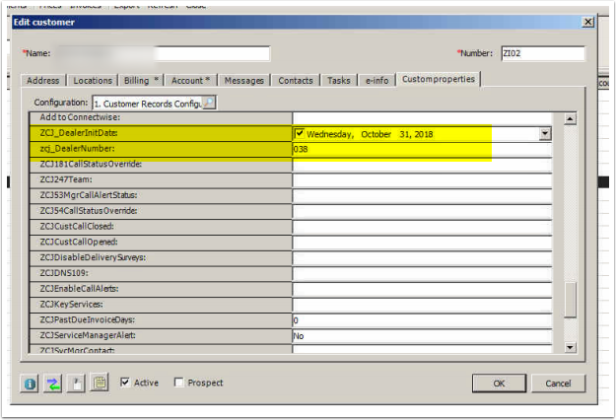Select the Custom properties tab
Viewport: 616px width, 420px height.
tap(439, 79)
